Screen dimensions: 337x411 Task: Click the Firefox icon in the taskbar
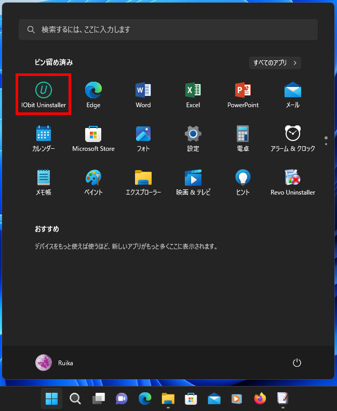coord(260,399)
